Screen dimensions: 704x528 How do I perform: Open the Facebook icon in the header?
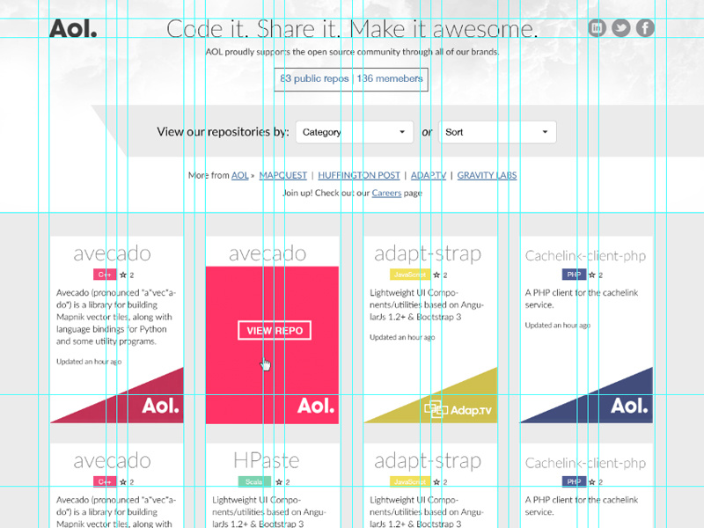tap(645, 27)
